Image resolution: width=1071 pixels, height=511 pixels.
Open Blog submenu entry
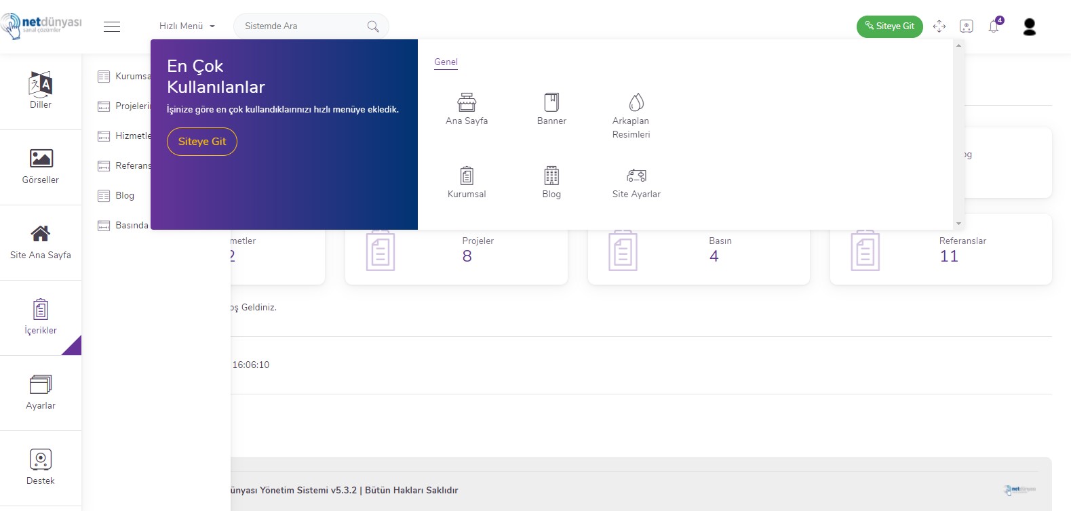click(116, 196)
